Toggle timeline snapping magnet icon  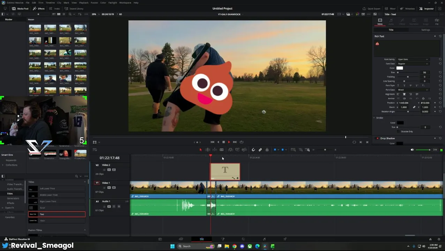254,150
